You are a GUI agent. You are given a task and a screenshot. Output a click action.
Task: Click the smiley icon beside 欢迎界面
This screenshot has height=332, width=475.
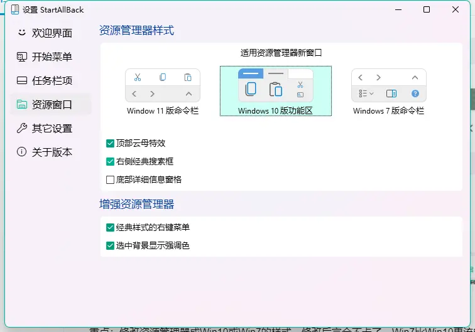(x=22, y=33)
